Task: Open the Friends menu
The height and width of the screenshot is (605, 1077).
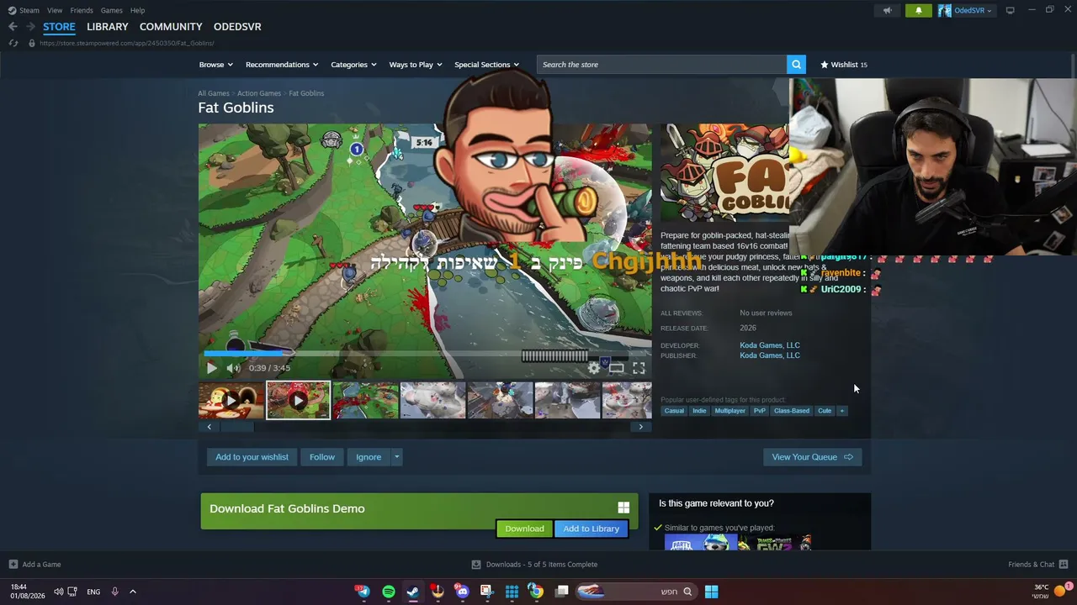Action: coord(82,10)
